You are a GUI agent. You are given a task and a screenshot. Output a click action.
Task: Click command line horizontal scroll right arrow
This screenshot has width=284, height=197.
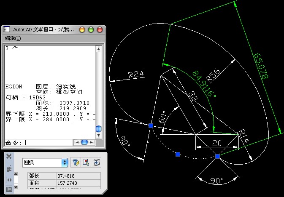[x=92, y=142]
